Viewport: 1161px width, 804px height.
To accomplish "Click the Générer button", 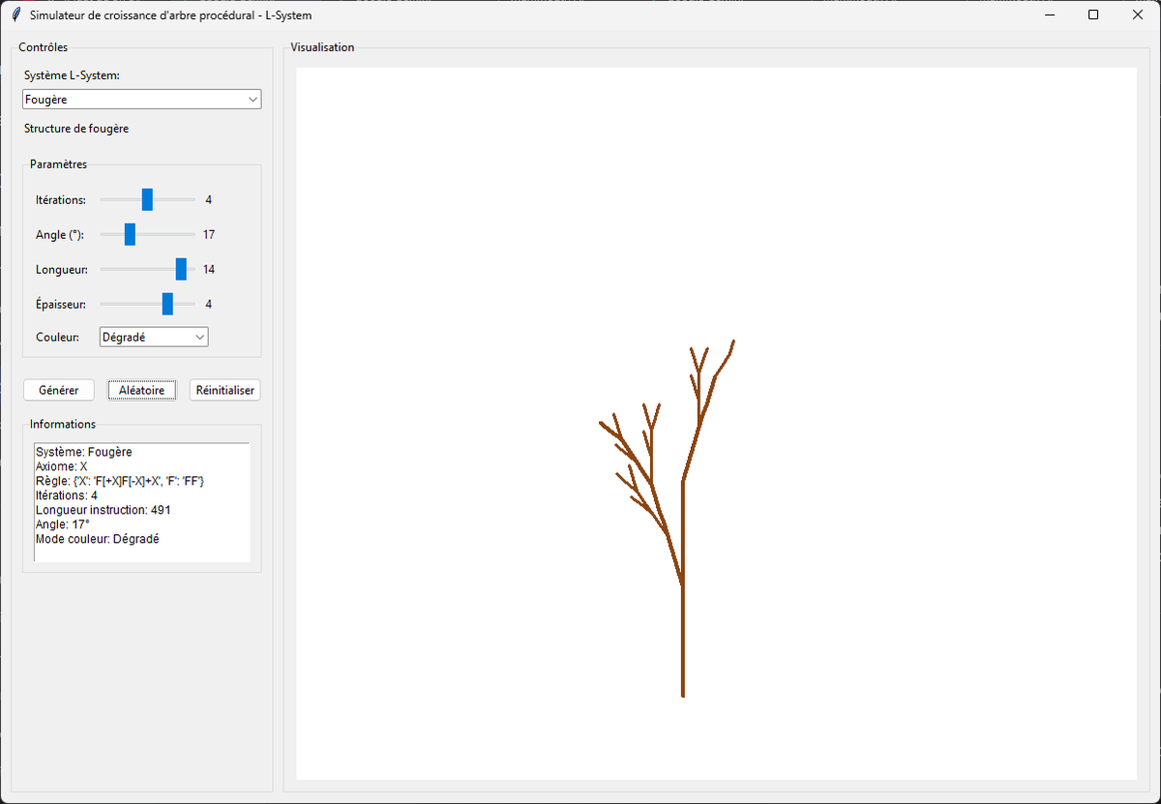I will click(58, 390).
